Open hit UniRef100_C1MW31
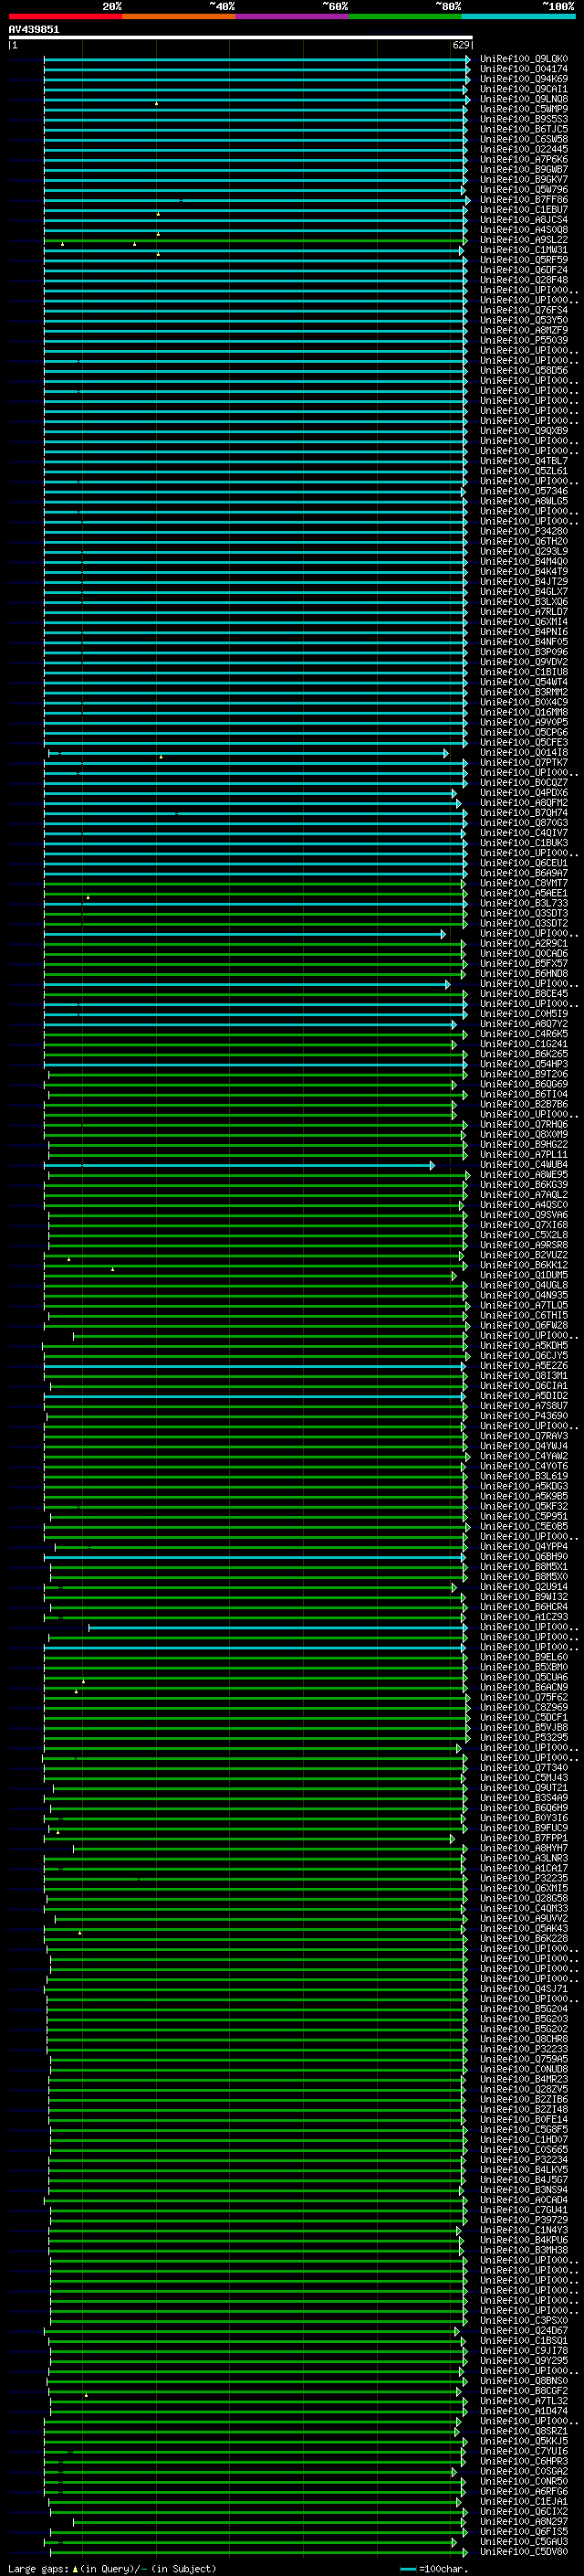 coord(524,250)
